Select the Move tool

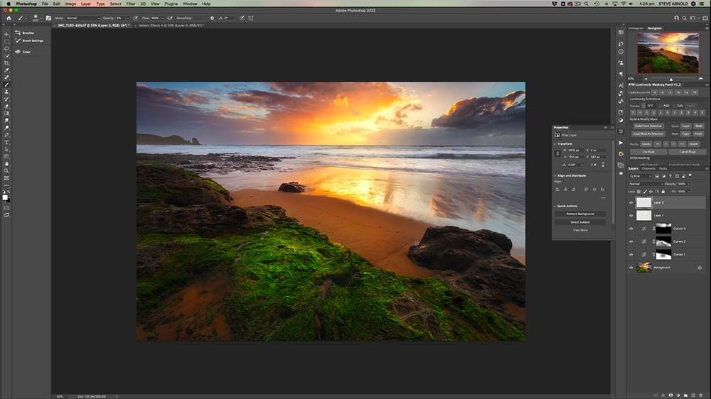[6, 34]
